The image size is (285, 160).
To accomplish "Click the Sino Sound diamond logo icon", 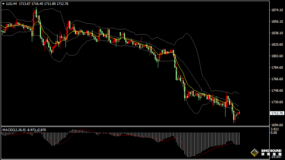I will [255, 152].
